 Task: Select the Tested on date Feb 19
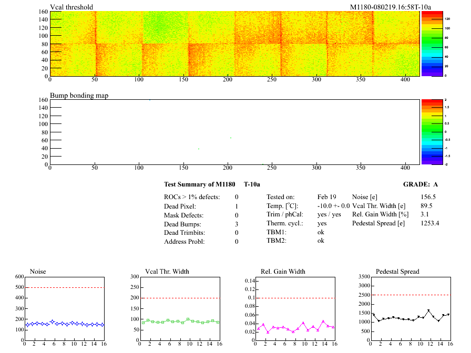tap(327, 197)
